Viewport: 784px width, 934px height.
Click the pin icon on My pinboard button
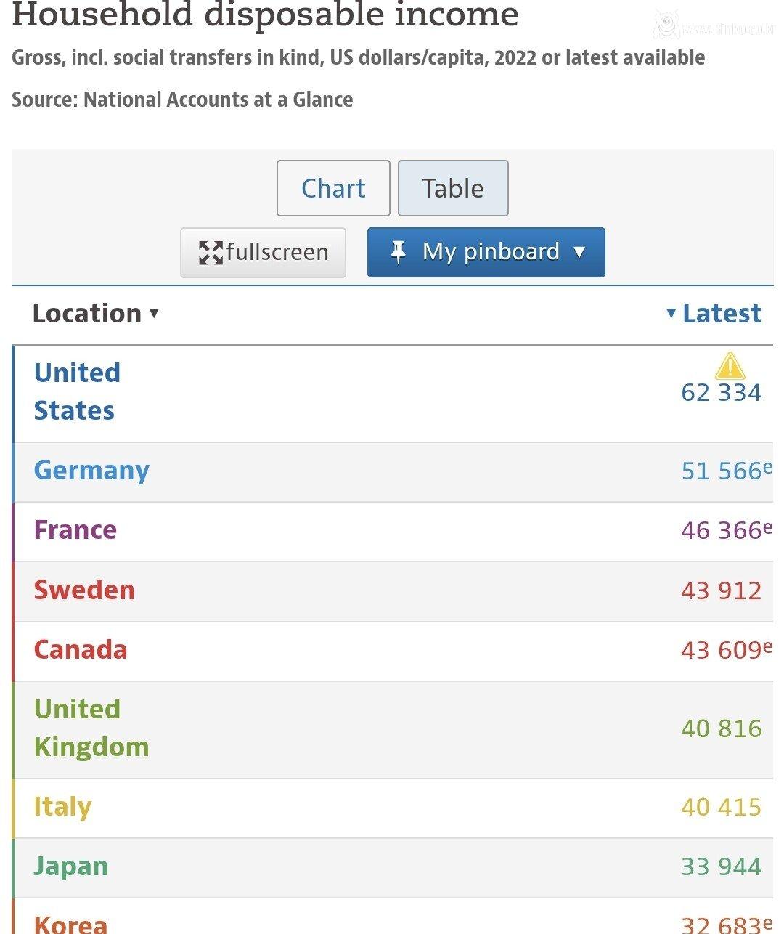[x=397, y=252]
